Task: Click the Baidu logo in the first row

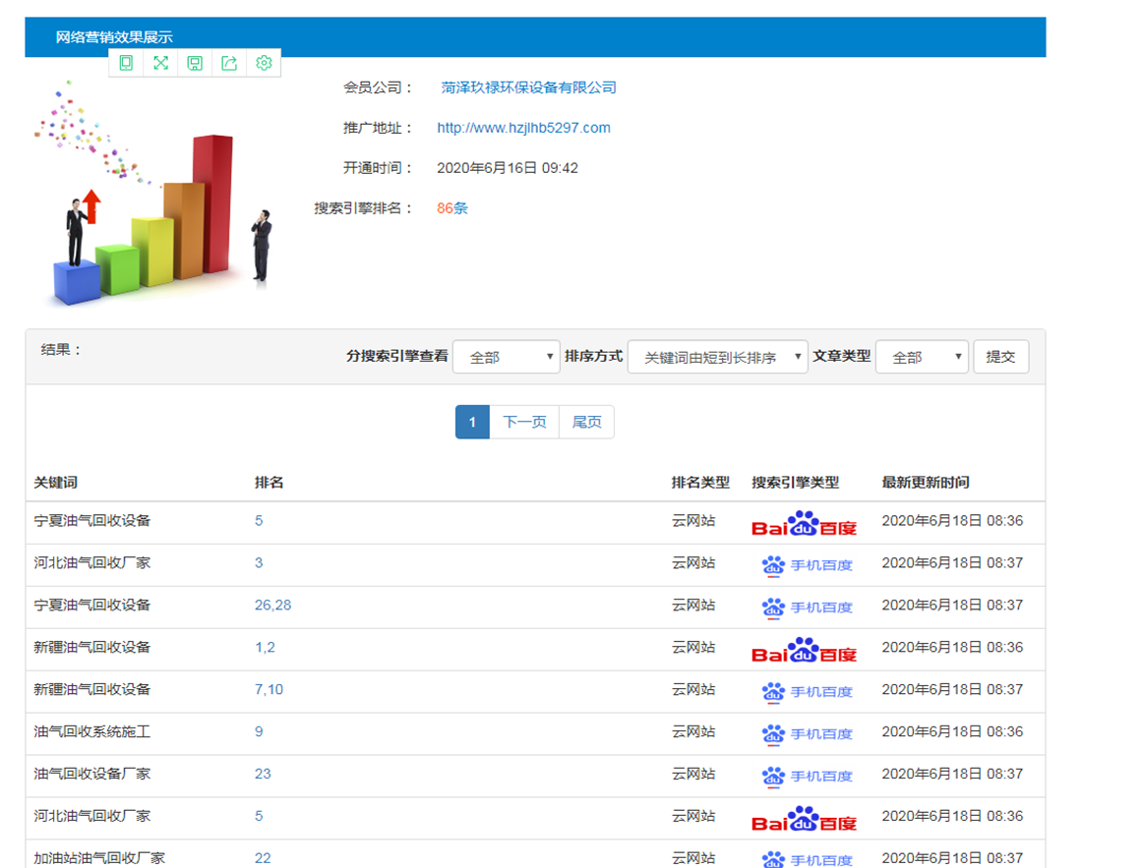Action: (804, 522)
